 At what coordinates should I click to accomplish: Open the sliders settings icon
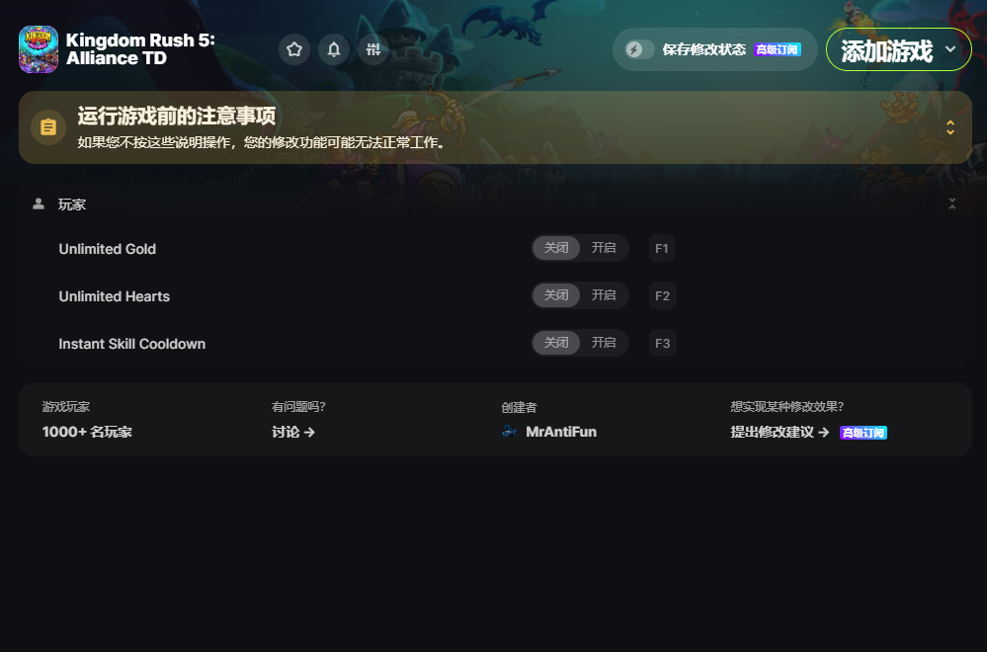(373, 49)
